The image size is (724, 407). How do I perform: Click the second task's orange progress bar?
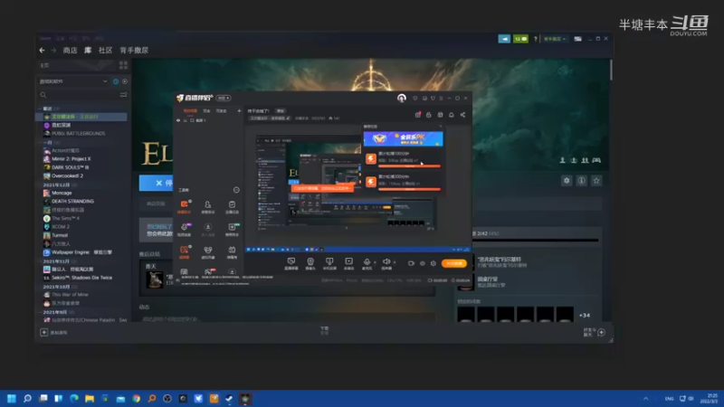point(409,189)
